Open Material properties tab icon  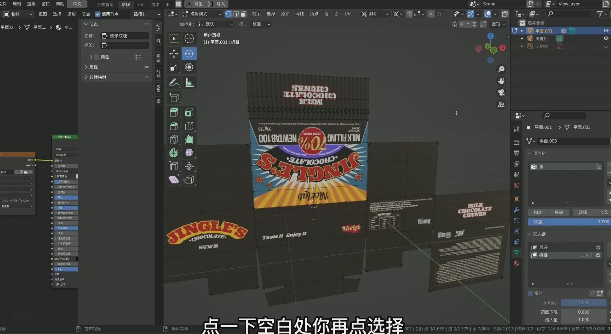click(x=517, y=263)
